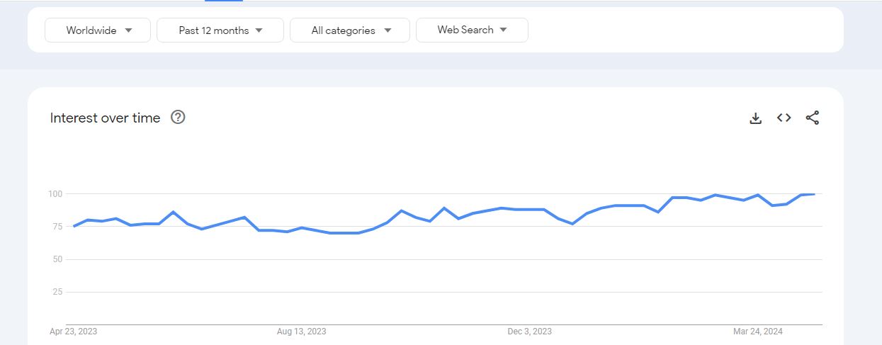
Task: Click the 100 value on y-axis
Action: [56, 194]
